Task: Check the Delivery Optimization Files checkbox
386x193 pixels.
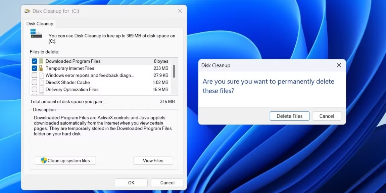Action: [x=35, y=89]
